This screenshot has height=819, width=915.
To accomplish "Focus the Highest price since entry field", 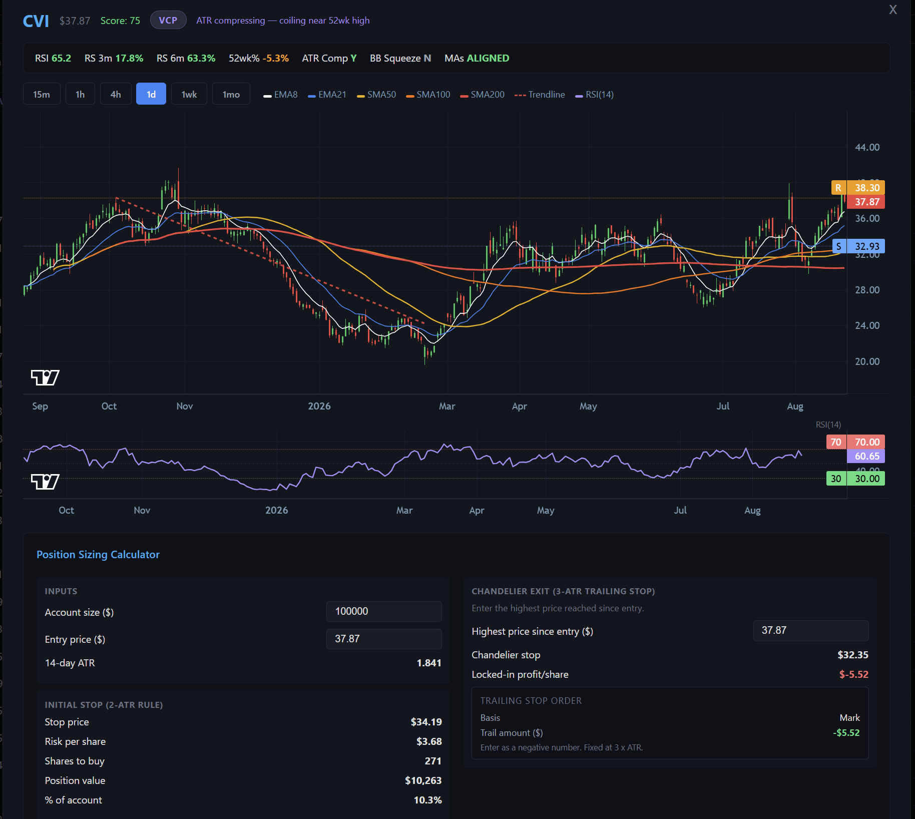I will [811, 630].
